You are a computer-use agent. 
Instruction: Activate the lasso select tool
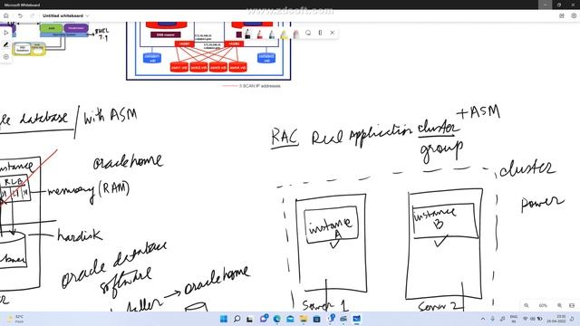pos(308,33)
